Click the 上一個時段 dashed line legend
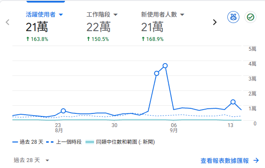 click(64, 142)
